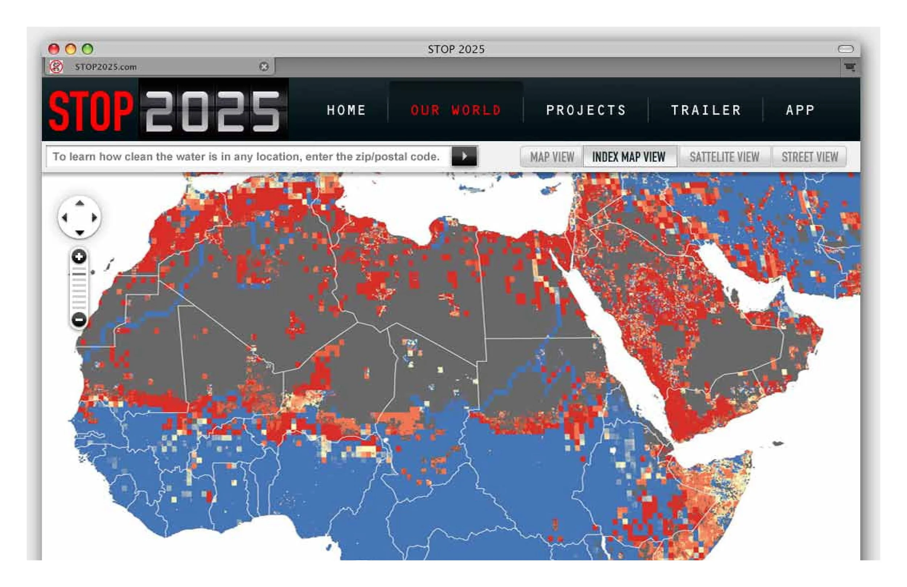Image resolution: width=907 pixels, height=587 pixels.
Task: Close the STOP2025.com browser tab
Action: click(x=264, y=67)
